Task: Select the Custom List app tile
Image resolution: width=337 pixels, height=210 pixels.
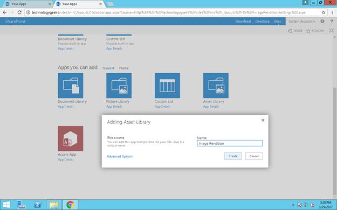Action: [168, 86]
